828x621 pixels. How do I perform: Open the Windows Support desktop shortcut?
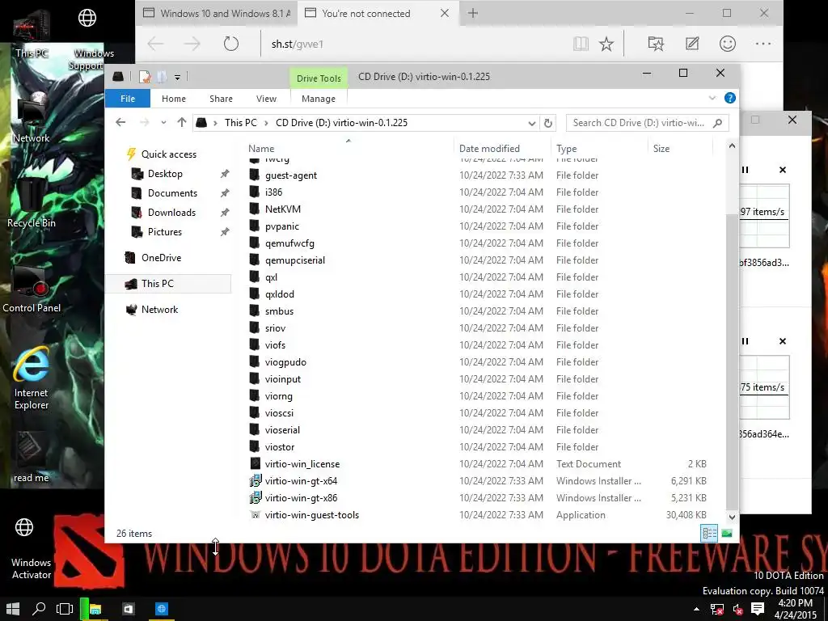pyautogui.click(x=87, y=37)
